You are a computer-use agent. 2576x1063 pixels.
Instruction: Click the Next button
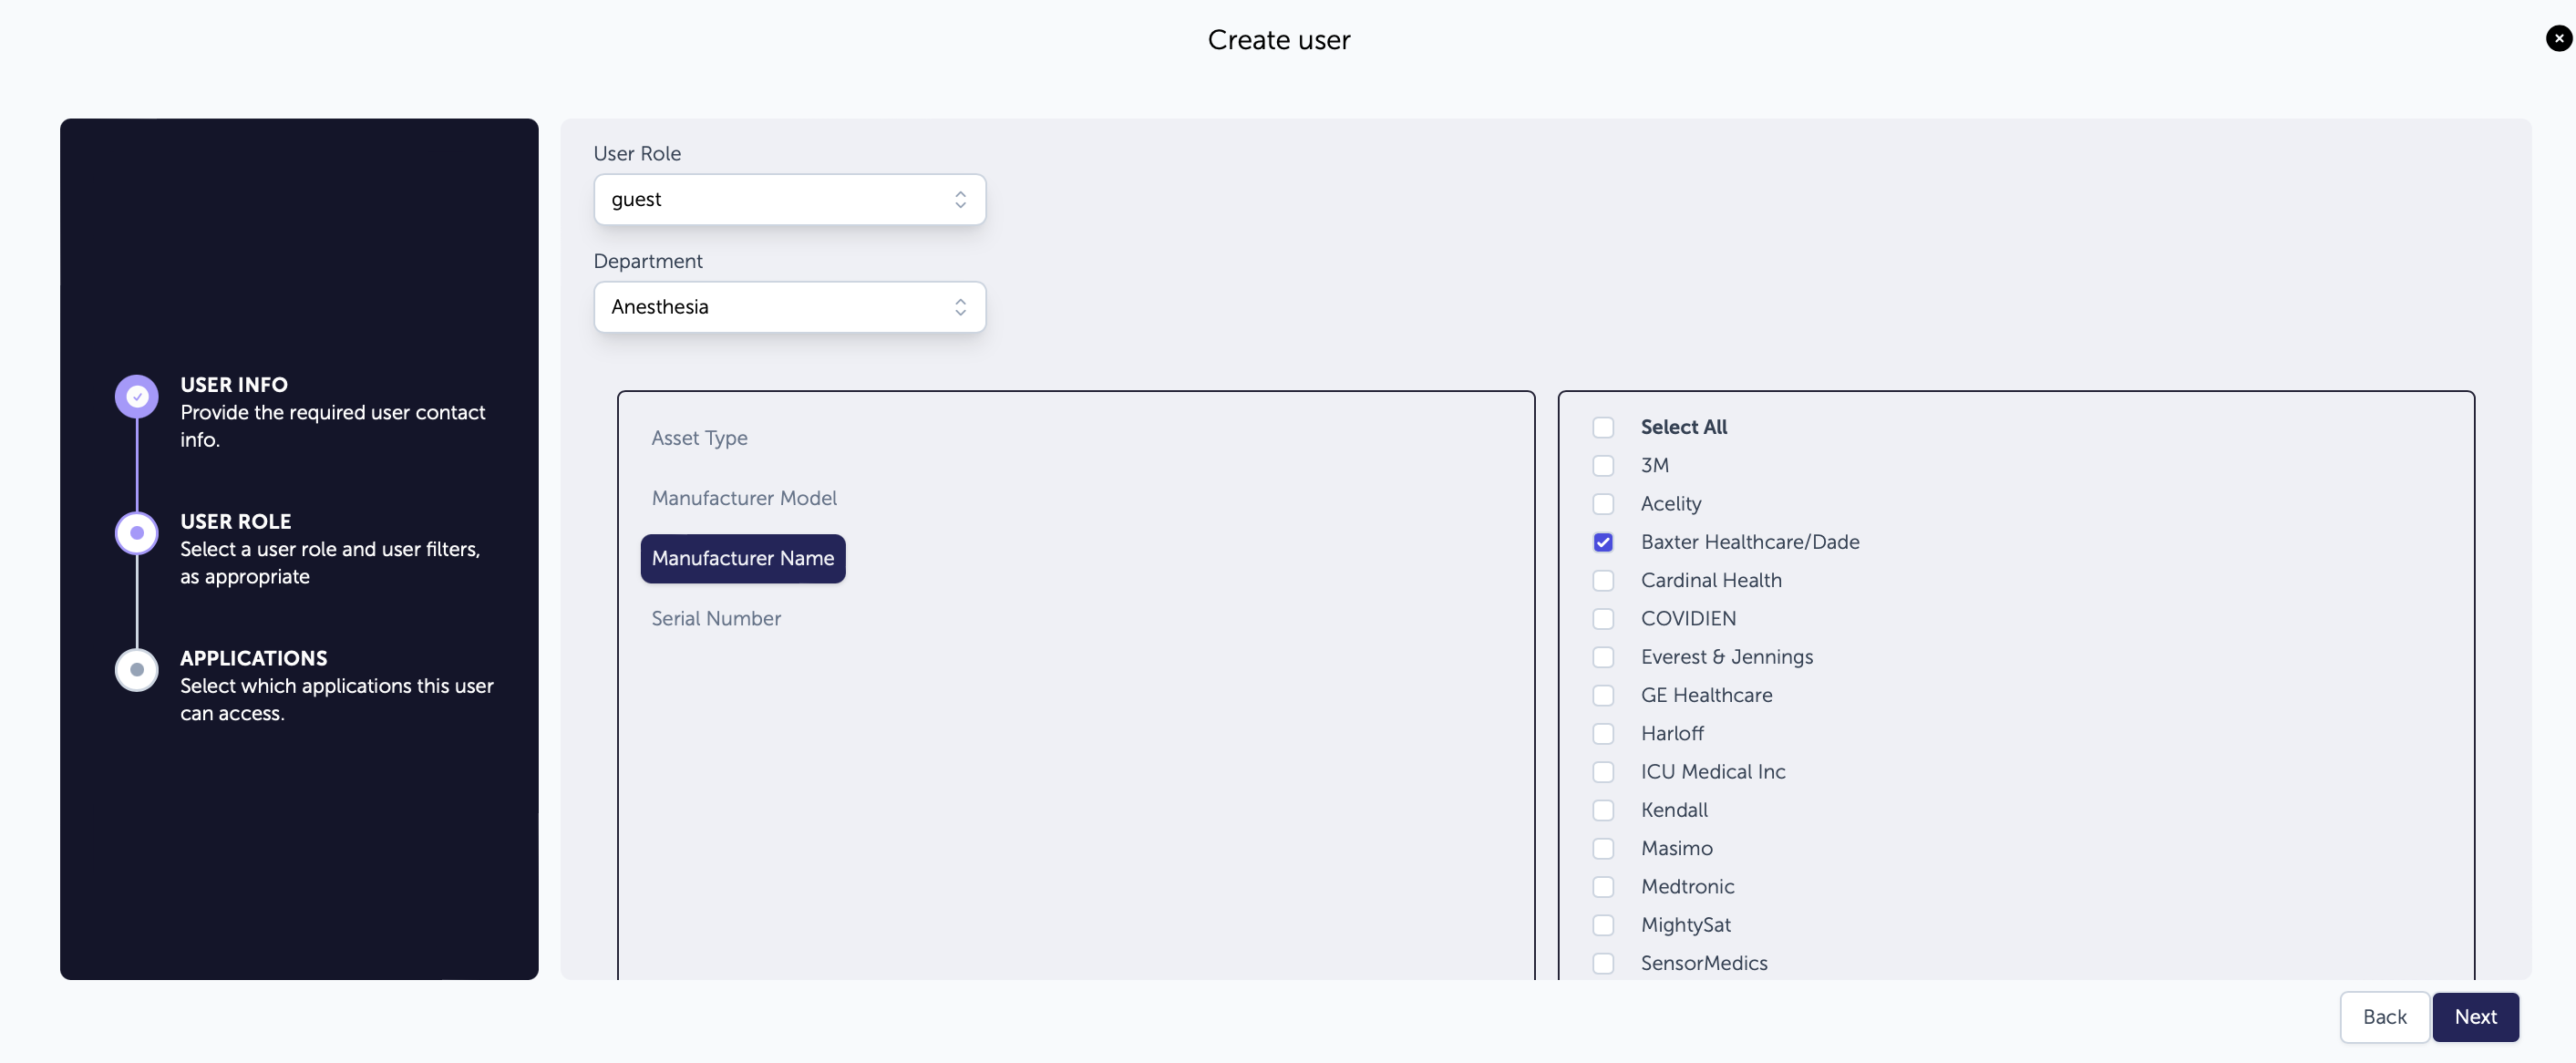[x=2475, y=1017]
